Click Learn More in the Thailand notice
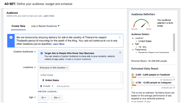 59,44
